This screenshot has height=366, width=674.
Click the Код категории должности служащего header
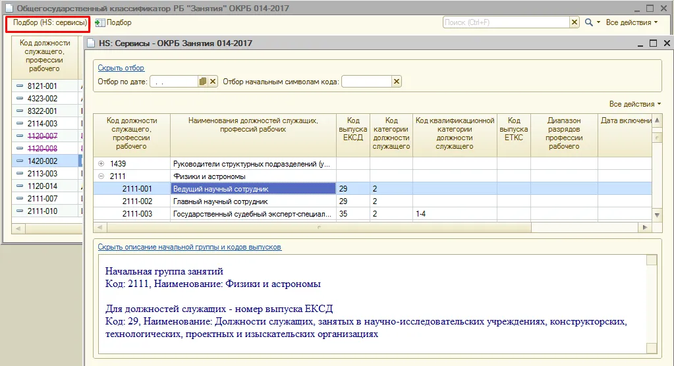coord(391,135)
